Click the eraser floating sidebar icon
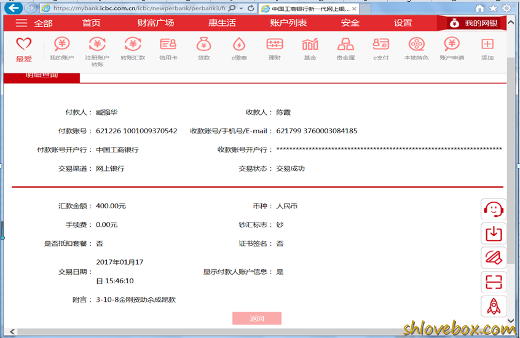520x338 pixels. [494, 257]
